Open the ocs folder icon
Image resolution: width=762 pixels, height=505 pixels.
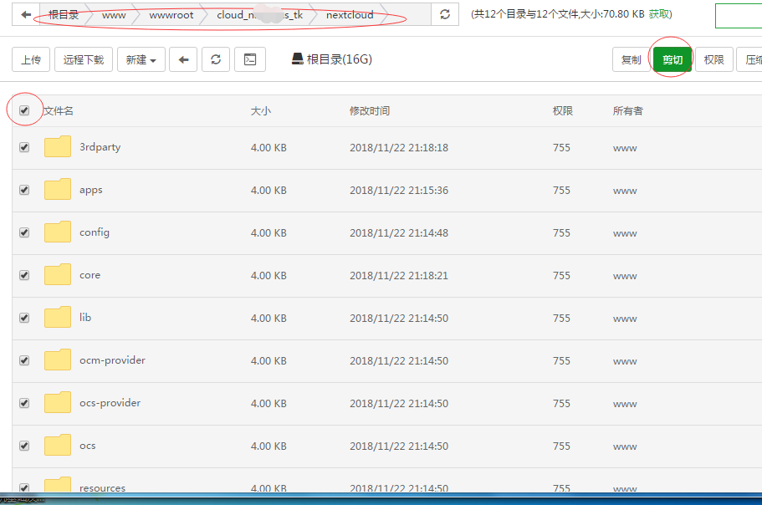point(57,445)
